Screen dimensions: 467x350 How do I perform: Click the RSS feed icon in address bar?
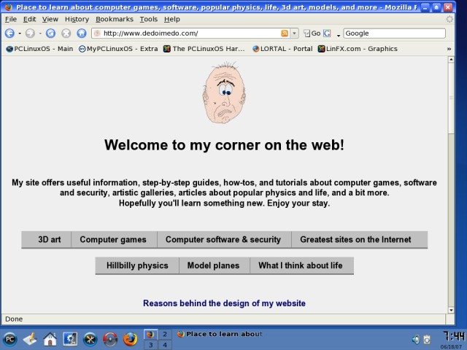(x=285, y=34)
